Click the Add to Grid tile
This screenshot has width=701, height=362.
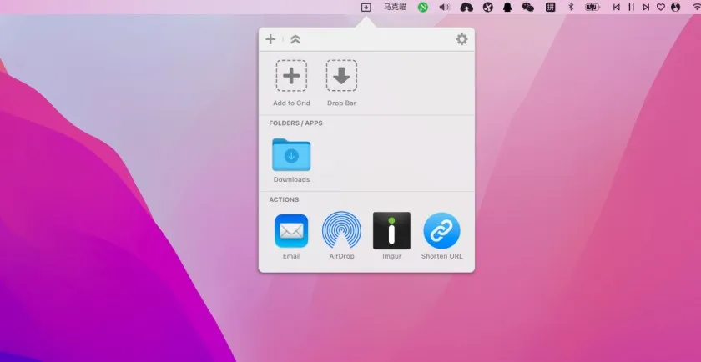[291, 76]
